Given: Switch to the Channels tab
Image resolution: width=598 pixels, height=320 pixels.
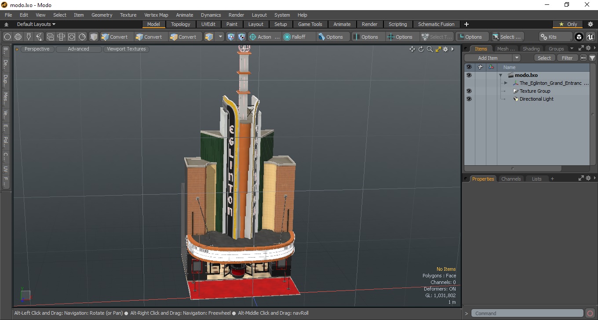Looking at the screenshot, I should pos(510,179).
